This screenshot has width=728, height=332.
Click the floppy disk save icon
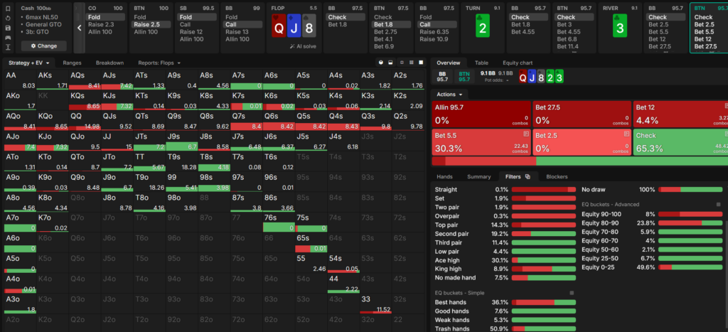(8, 28)
